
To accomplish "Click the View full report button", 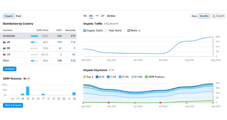I will pyautogui.click(x=13, y=105).
